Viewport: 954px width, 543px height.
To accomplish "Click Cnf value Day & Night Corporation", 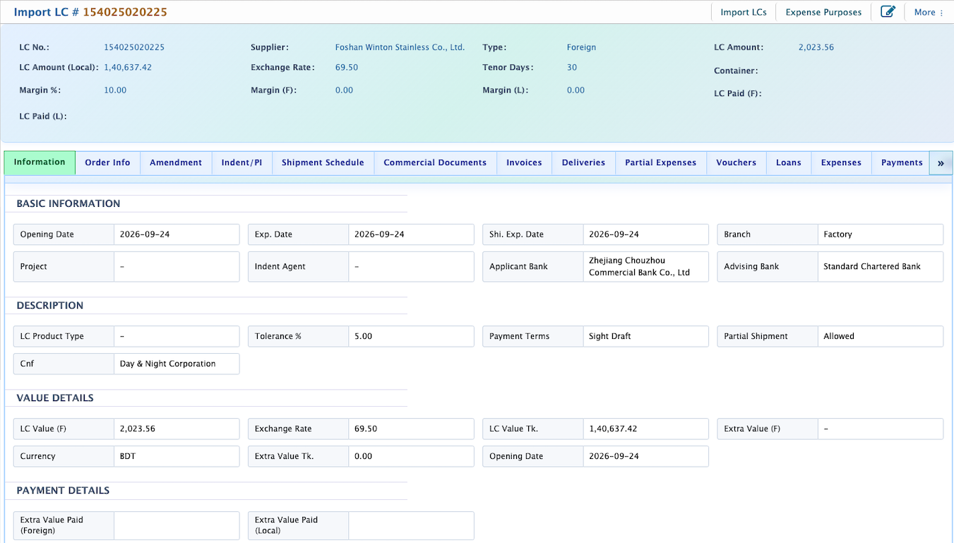I will 177,364.
